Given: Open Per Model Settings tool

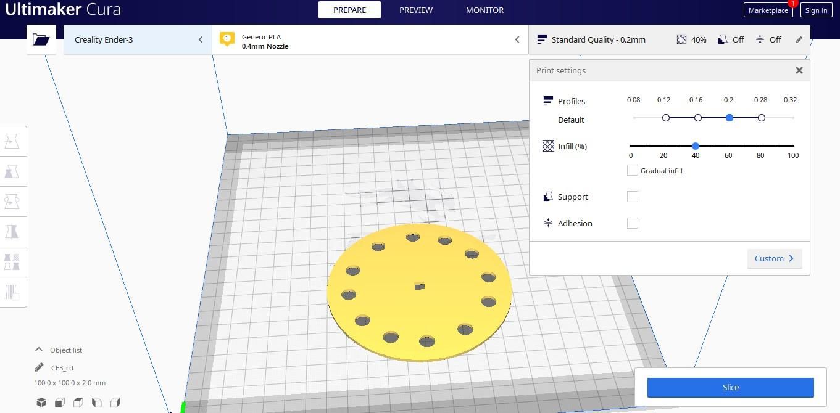Looking at the screenshot, I should [x=12, y=262].
